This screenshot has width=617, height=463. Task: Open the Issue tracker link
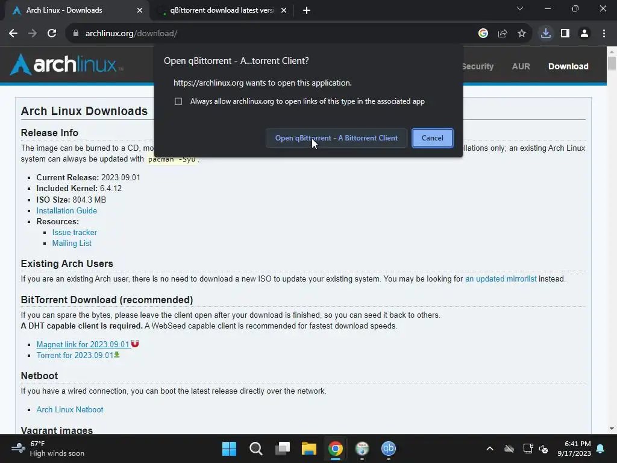pos(74,232)
